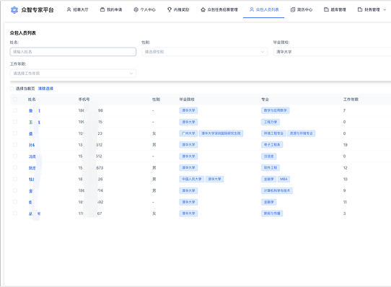Screen dimensions: 391x287
Task: Click the 资源与环境专业 tag
Action: (x=302, y=133)
